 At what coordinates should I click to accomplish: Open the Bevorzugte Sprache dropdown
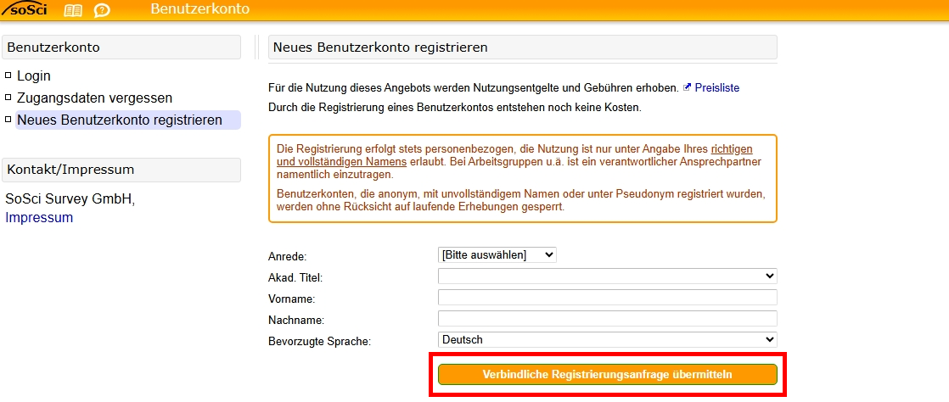(608, 340)
